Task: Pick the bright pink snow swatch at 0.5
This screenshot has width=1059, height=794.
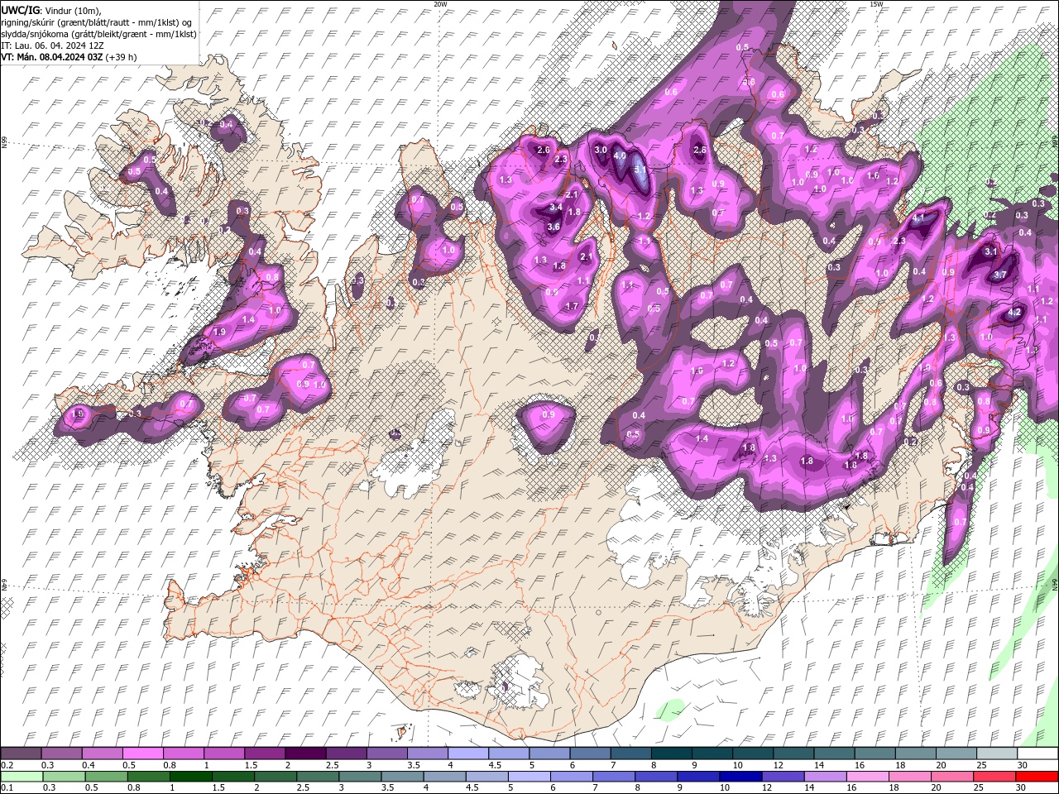Action: point(143,753)
